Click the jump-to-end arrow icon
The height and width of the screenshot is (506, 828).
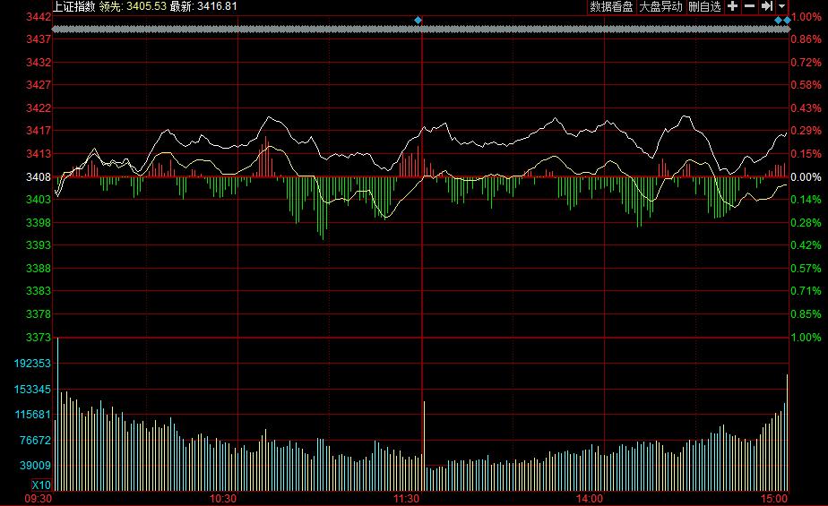pyautogui.click(x=767, y=6)
